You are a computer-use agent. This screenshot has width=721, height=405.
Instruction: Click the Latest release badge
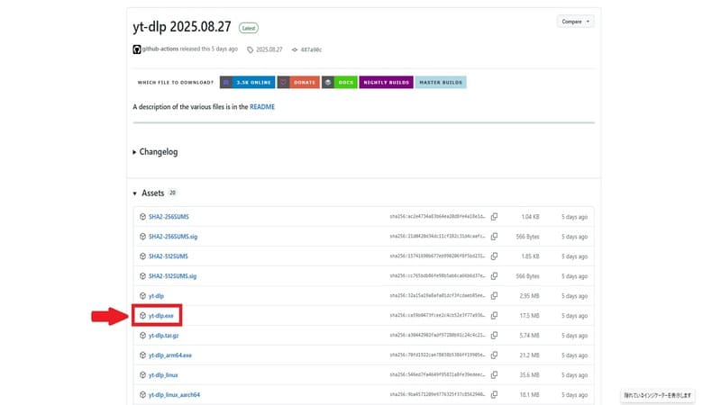pyautogui.click(x=249, y=28)
